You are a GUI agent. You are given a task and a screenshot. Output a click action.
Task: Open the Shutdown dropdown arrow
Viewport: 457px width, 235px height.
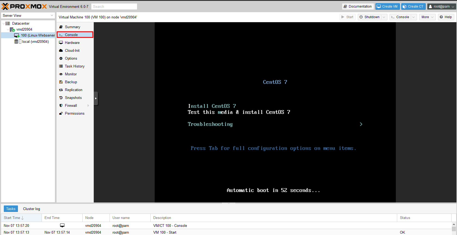(384, 17)
